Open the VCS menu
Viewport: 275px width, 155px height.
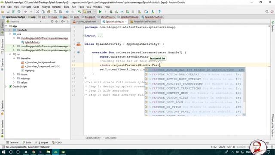click(89, 7)
